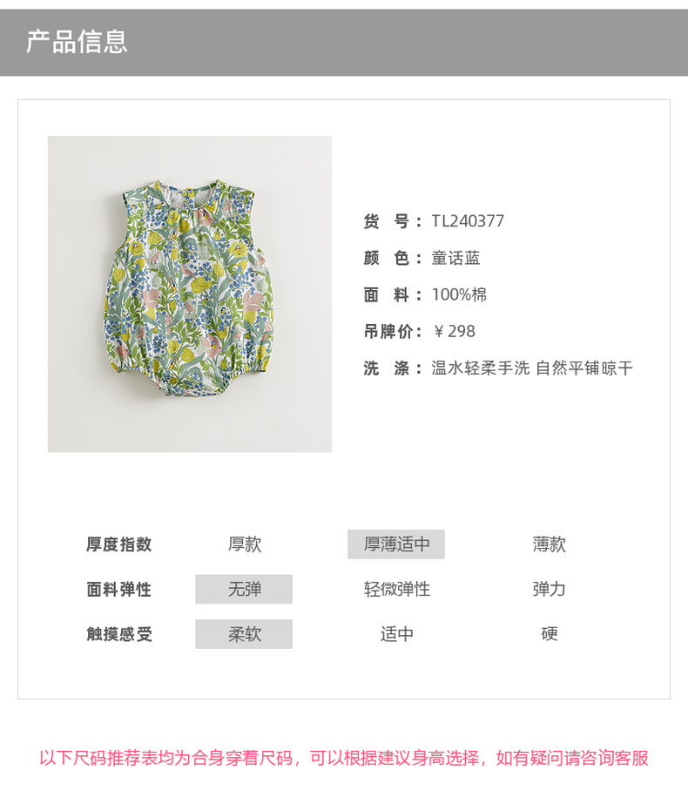Pick 适中 touch feeling option
688x804 pixels.
click(x=397, y=634)
